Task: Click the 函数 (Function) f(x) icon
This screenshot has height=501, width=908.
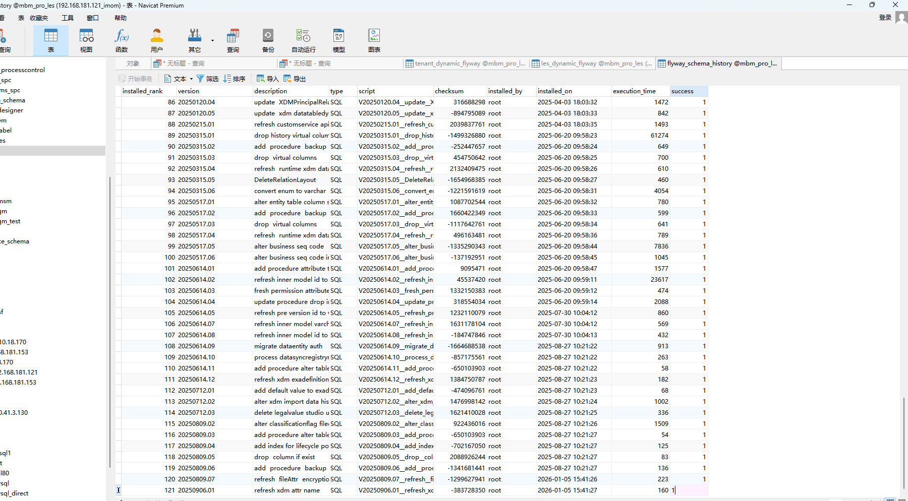Action: [122, 40]
